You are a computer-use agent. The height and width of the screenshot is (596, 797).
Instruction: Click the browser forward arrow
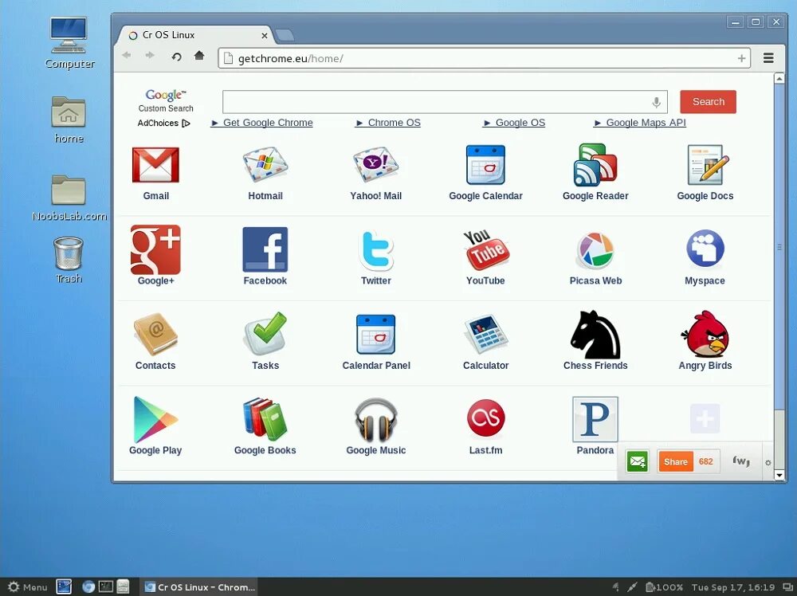point(150,56)
